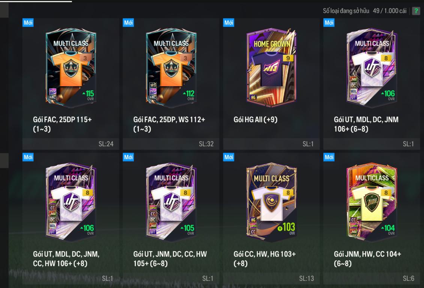Choose the Multi Class 106 OVR UT, MDL, DC, JNM pack
This screenshot has width=424, height=288.
tap(371, 84)
